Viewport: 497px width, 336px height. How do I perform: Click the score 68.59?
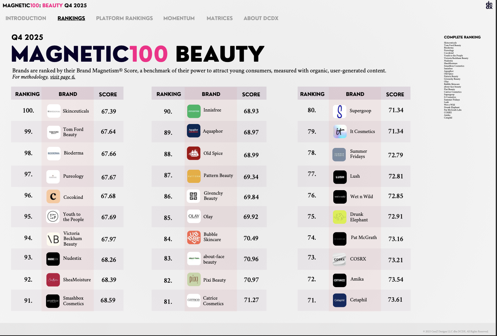click(108, 300)
